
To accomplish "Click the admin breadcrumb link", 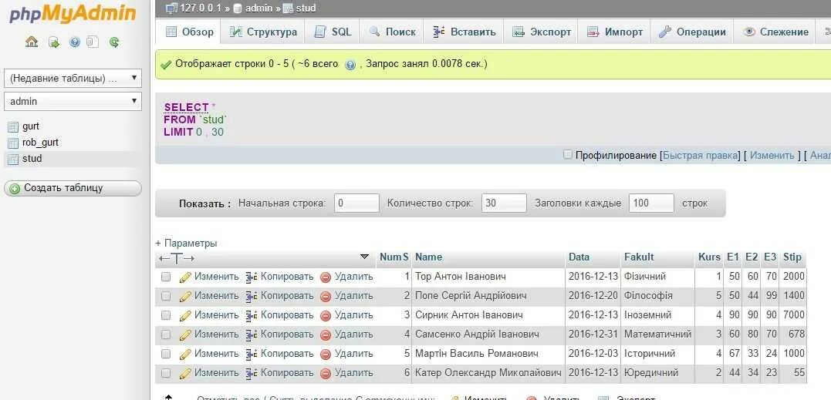I will 258,8.
